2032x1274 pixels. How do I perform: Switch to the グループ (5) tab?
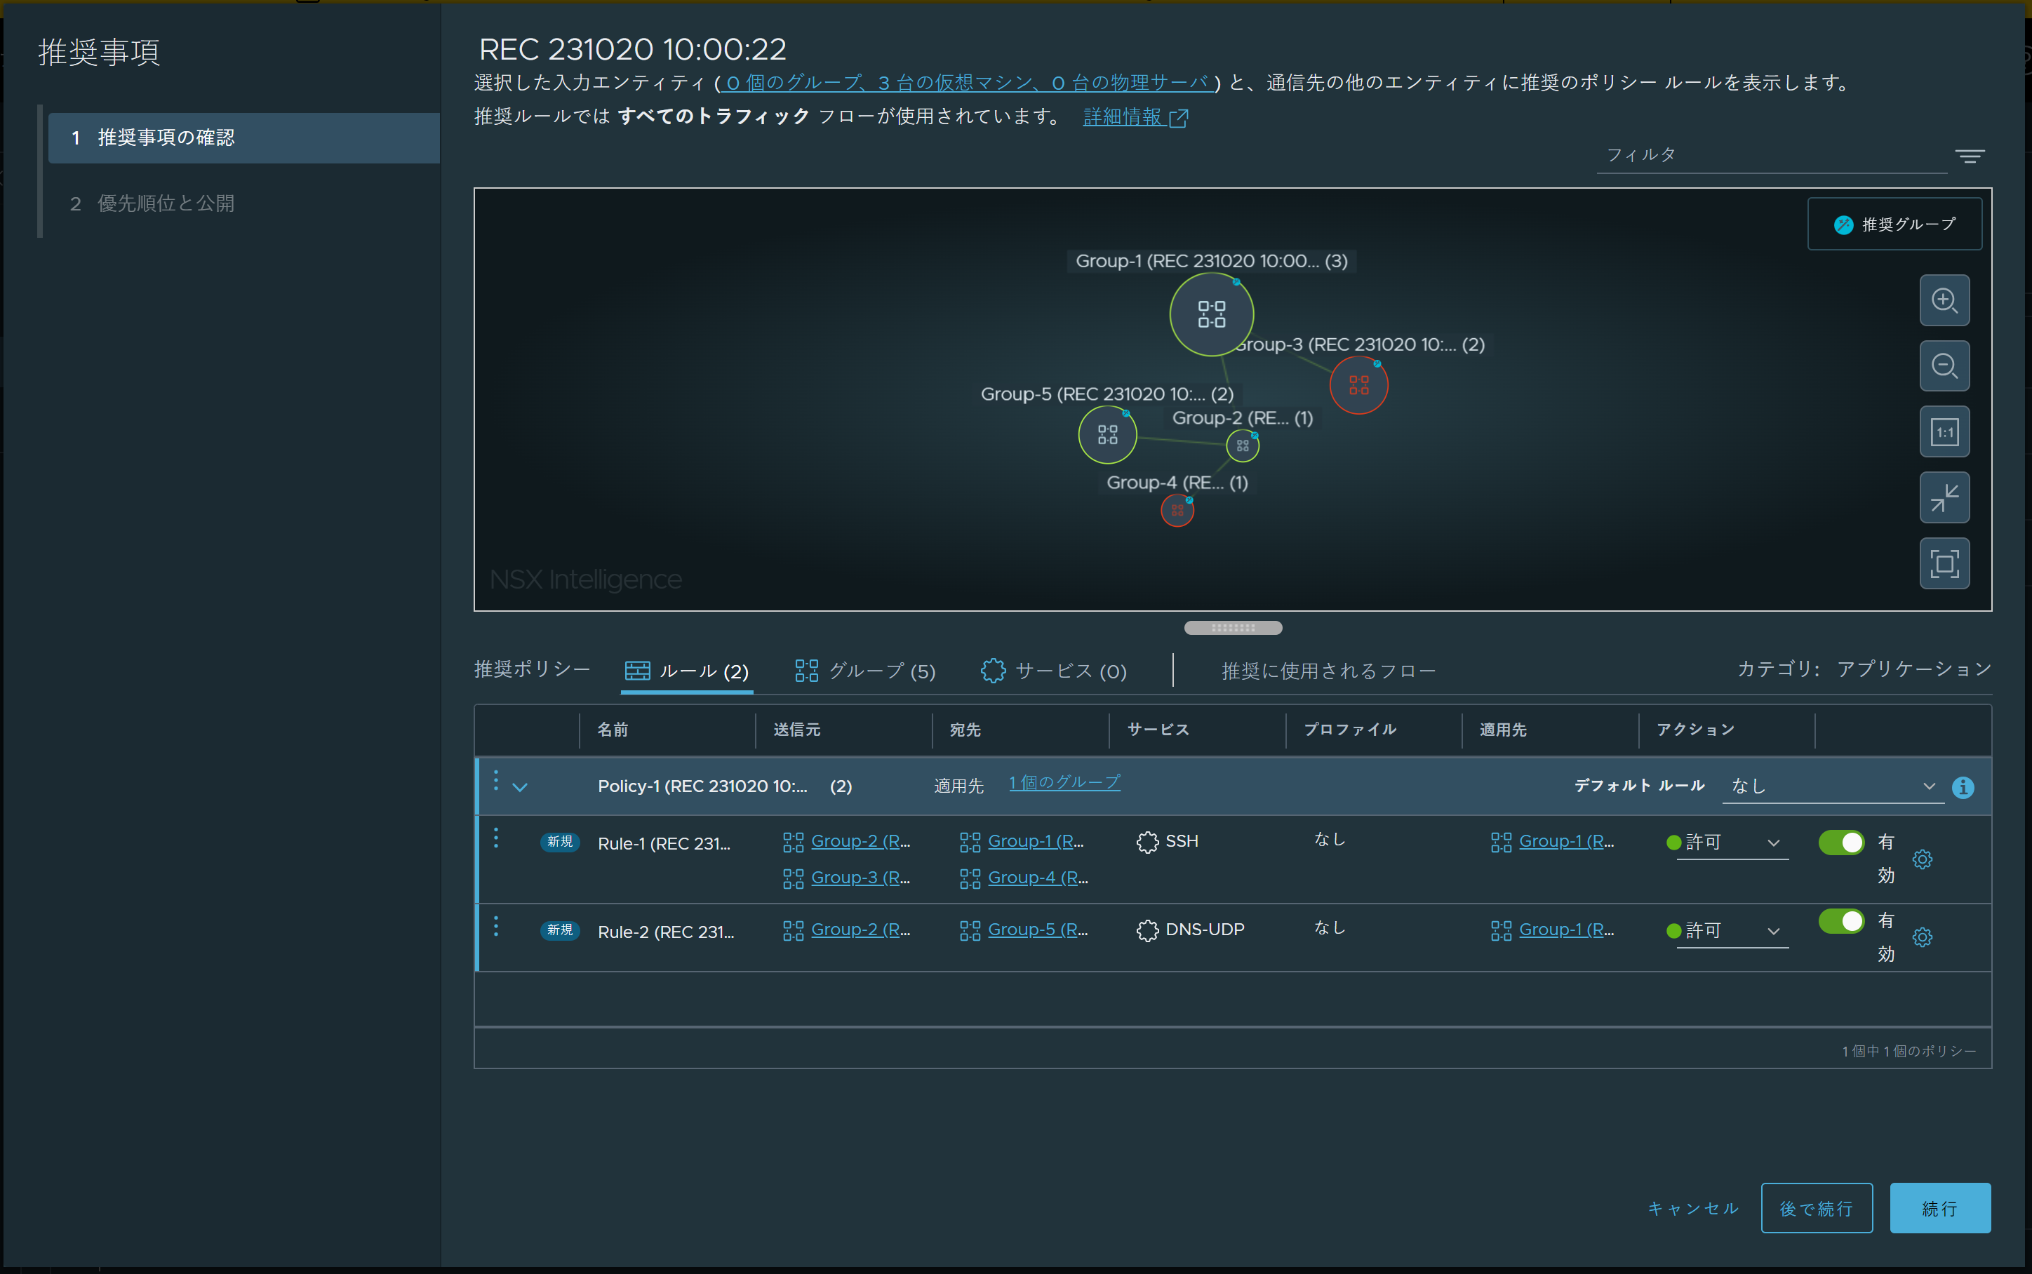[x=865, y=671]
